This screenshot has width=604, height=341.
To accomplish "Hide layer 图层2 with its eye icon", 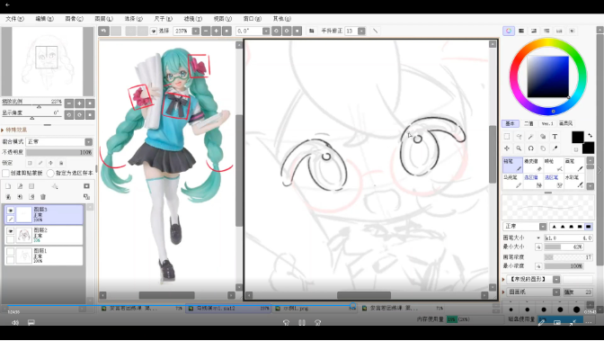I will 11,231.
